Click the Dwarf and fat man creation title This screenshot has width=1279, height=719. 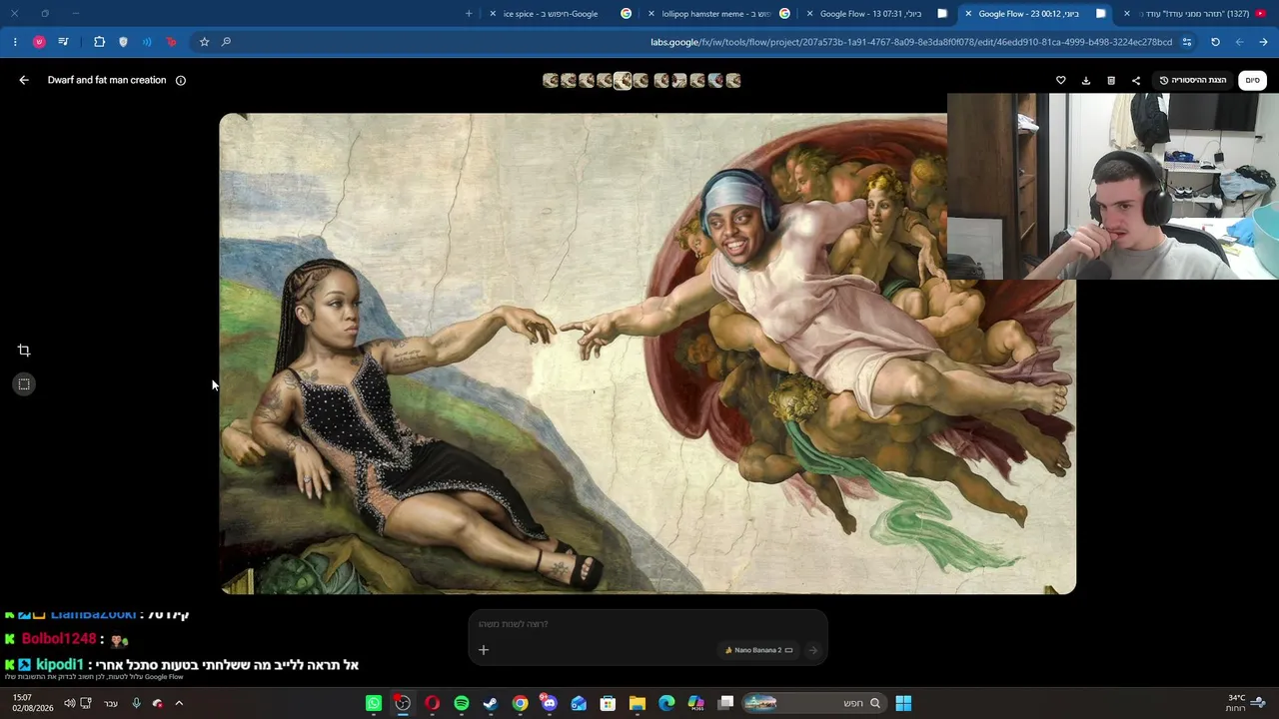pyautogui.click(x=107, y=80)
